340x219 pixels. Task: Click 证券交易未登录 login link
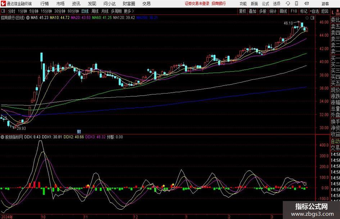pyautogui.click(x=197, y=4)
